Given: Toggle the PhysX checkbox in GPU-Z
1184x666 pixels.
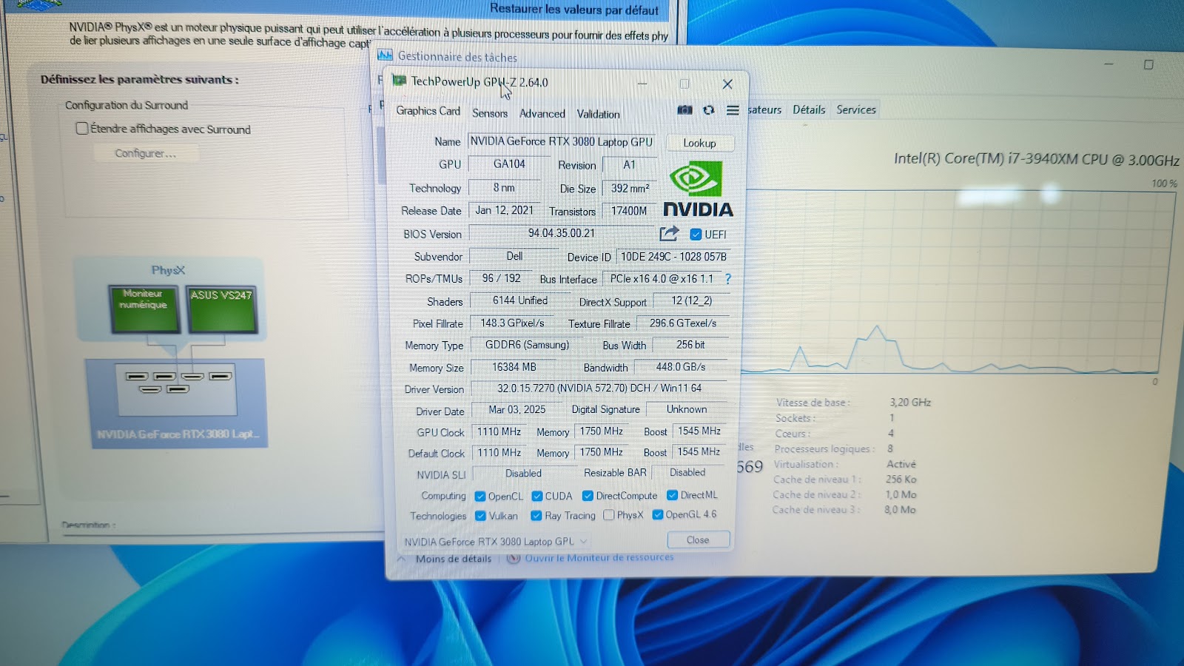Looking at the screenshot, I should click(x=608, y=515).
